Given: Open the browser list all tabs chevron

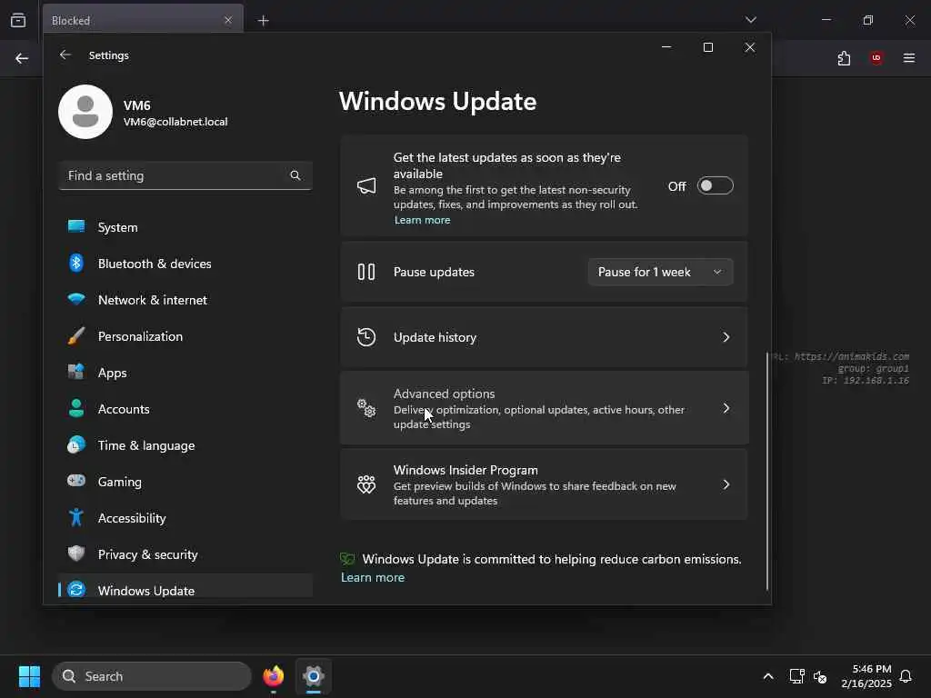Looking at the screenshot, I should [x=750, y=20].
